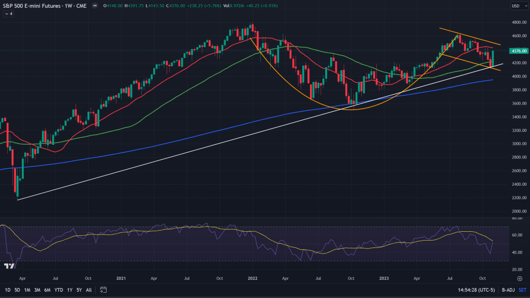This screenshot has width=530, height=298.
Task: Expand the collapsed indicators legend showing 4
Action: point(8,14)
